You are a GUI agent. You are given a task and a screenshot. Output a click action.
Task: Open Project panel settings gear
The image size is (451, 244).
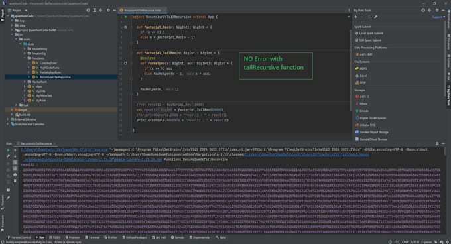(108, 10)
